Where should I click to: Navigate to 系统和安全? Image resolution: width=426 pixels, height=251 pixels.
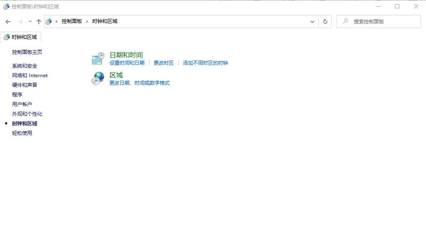24,66
